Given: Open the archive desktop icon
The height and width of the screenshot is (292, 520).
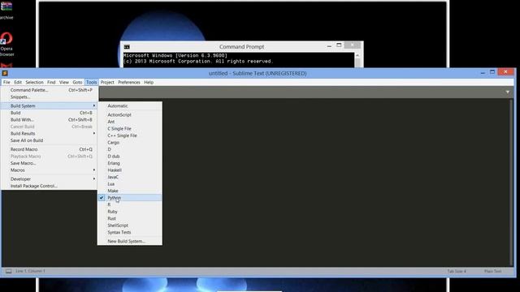Looking at the screenshot, I should point(6,11).
